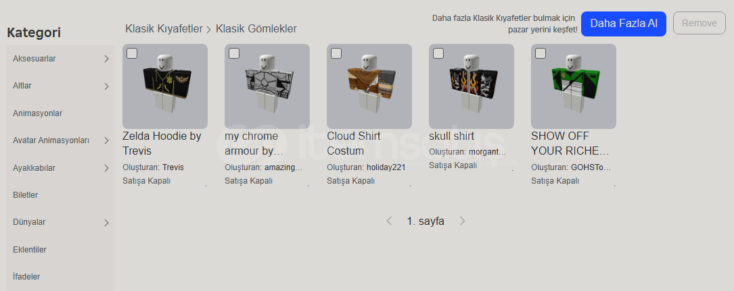The image size is (734, 291).
Task: Tick the my chrome armour checkbox
Action: coord(234,53)
